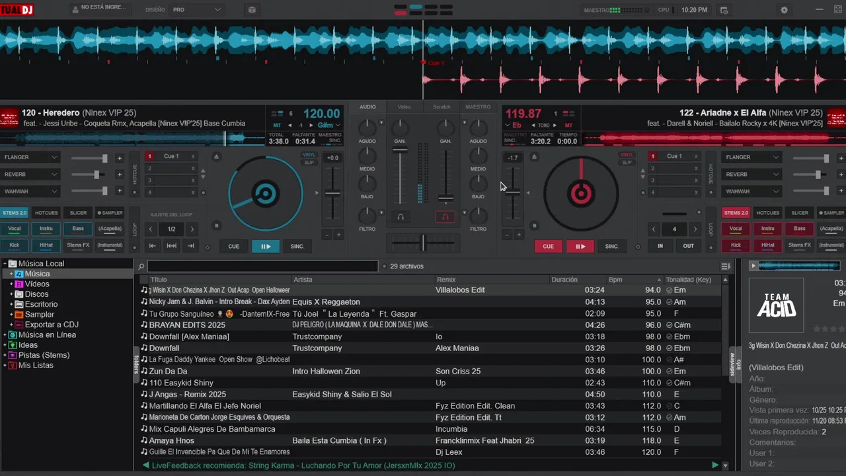This screenshot has height=476, width=846.
Task: Click plus button next to left WAHWAH
Action: pos(120,191)
